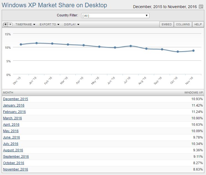This screenshot has height=175, width=206.
Task: Click the previous period left arrow
Action: point(6,24)
